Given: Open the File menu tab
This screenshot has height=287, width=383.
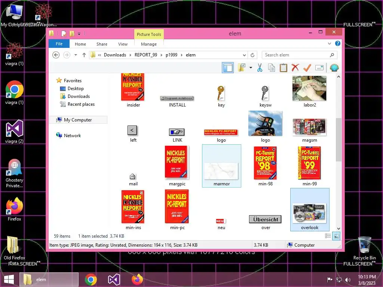Looking at the screenshot, I should pos(59,44).
